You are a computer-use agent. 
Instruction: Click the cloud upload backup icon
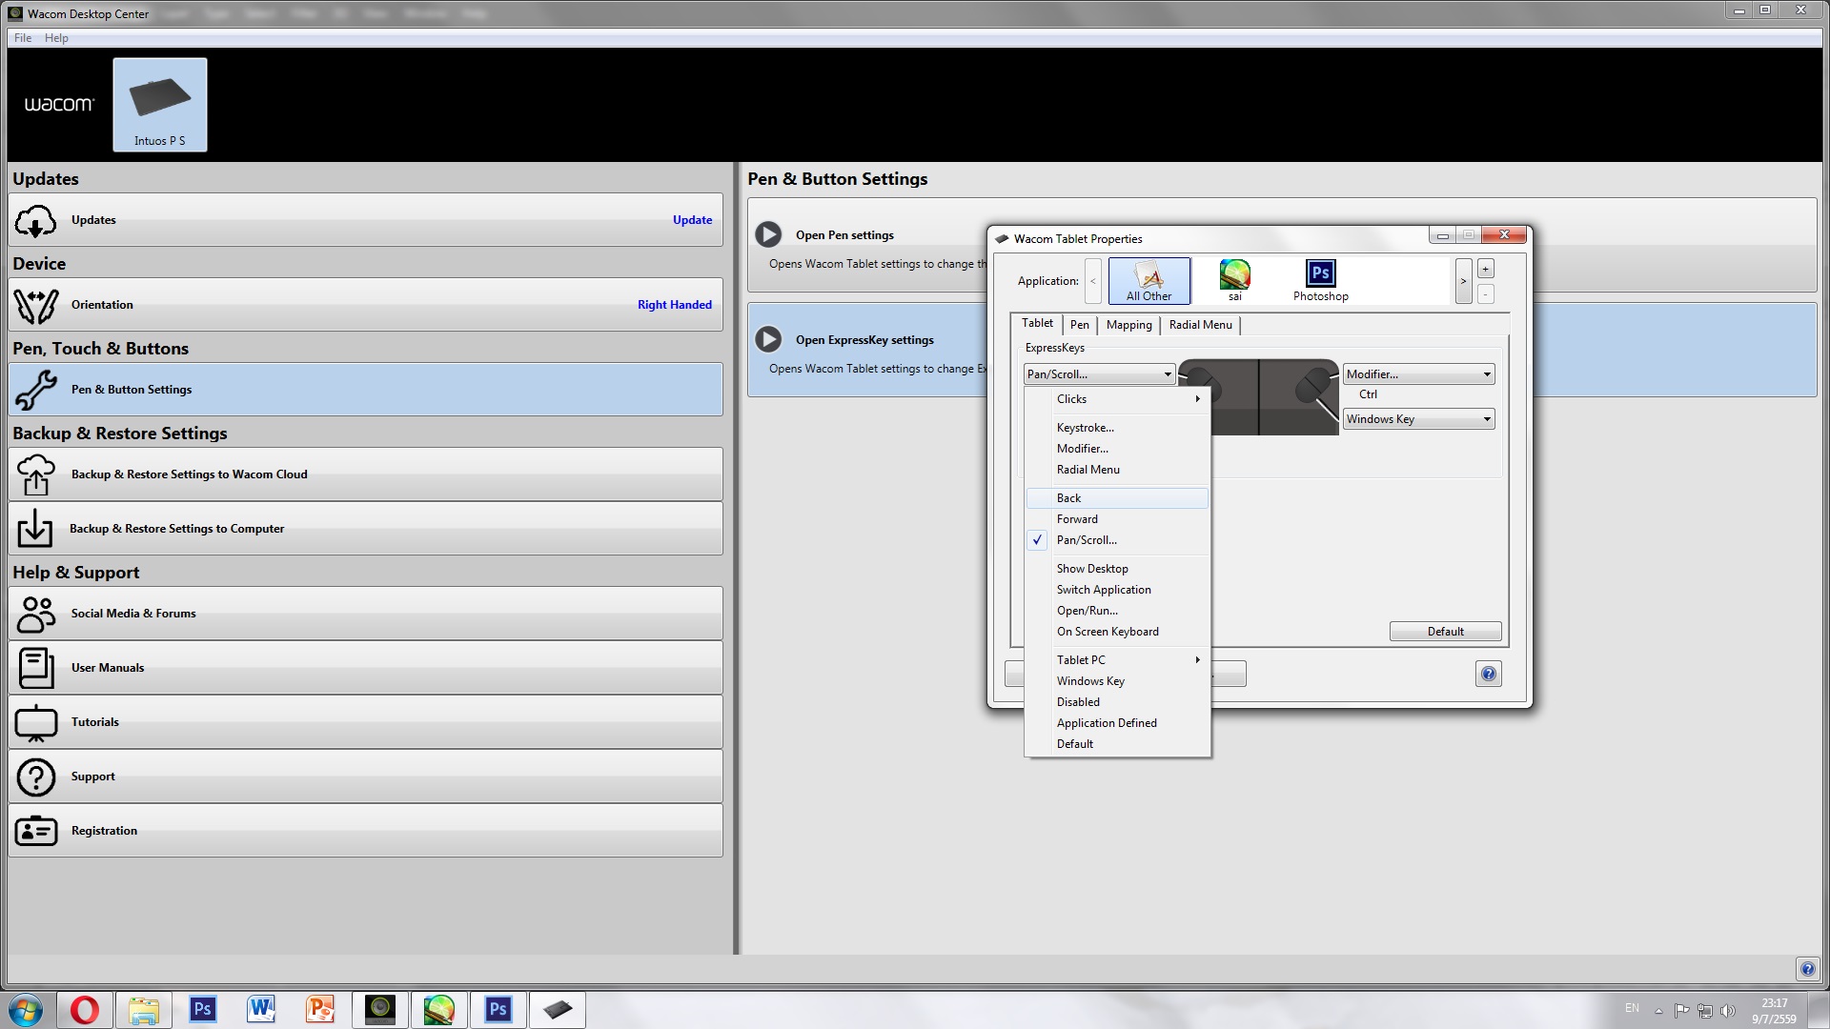36,474
